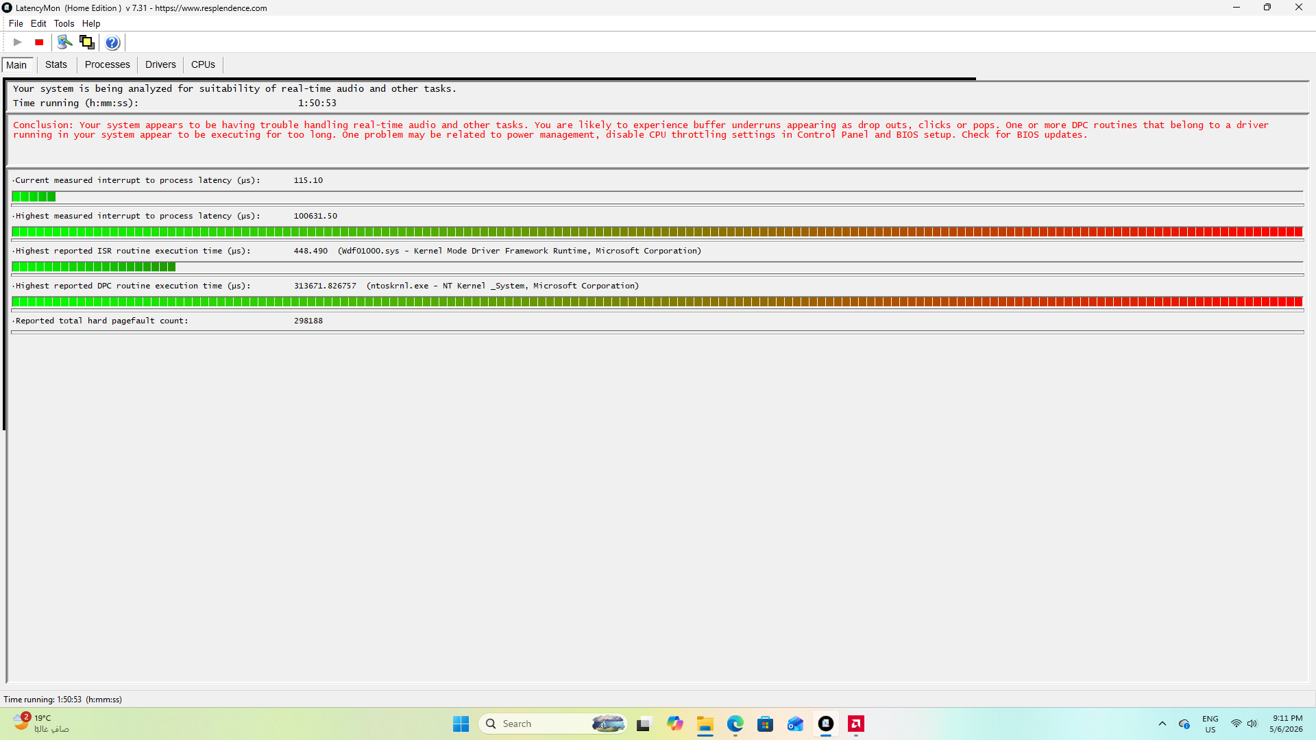This screenshot has width=1316, height=740.
Task: Open the Windows Start menu
Action: [x=461, y=724]
